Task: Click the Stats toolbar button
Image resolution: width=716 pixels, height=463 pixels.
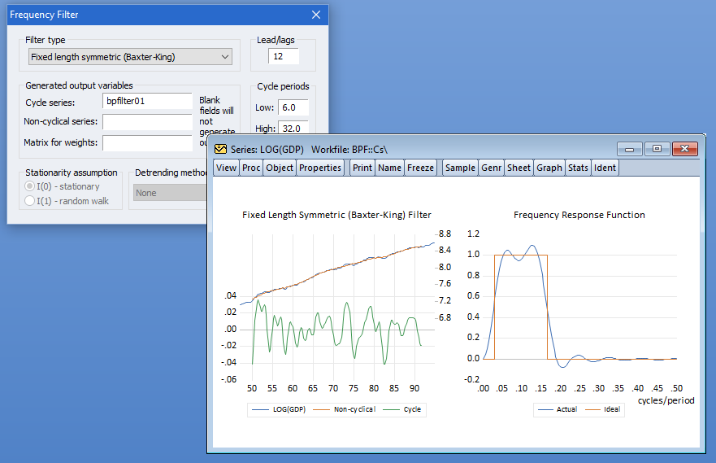Action: point(578,168)
